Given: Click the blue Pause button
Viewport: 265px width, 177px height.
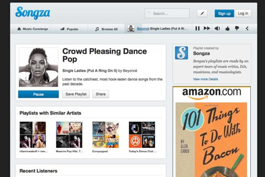Looking at the screenshot, I should (38, 94).
